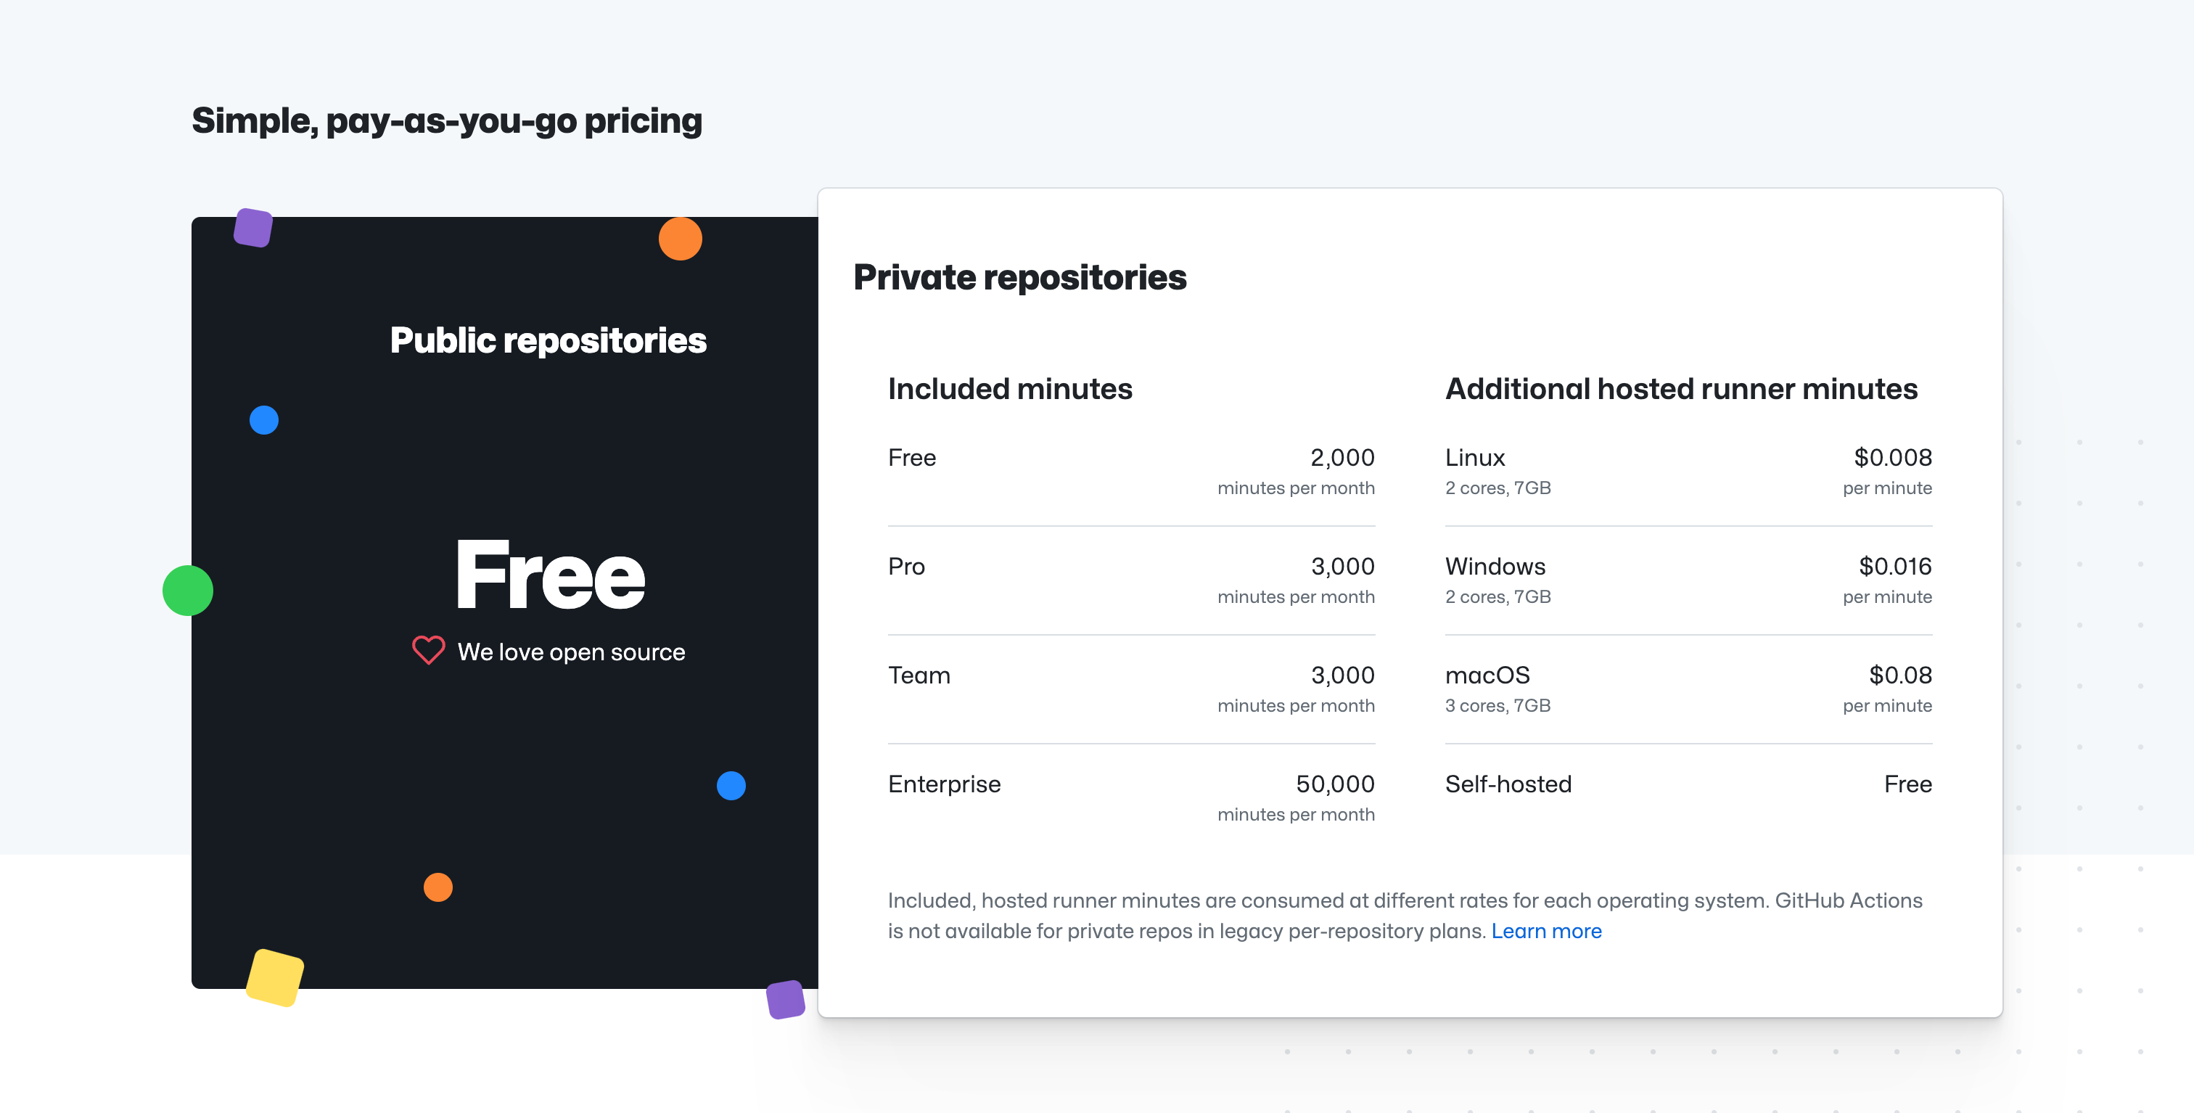Click the green circle decoration

(187, 590)
